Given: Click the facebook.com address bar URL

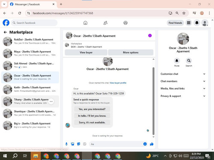Looking at the screenshot, I should coord(63,13).
